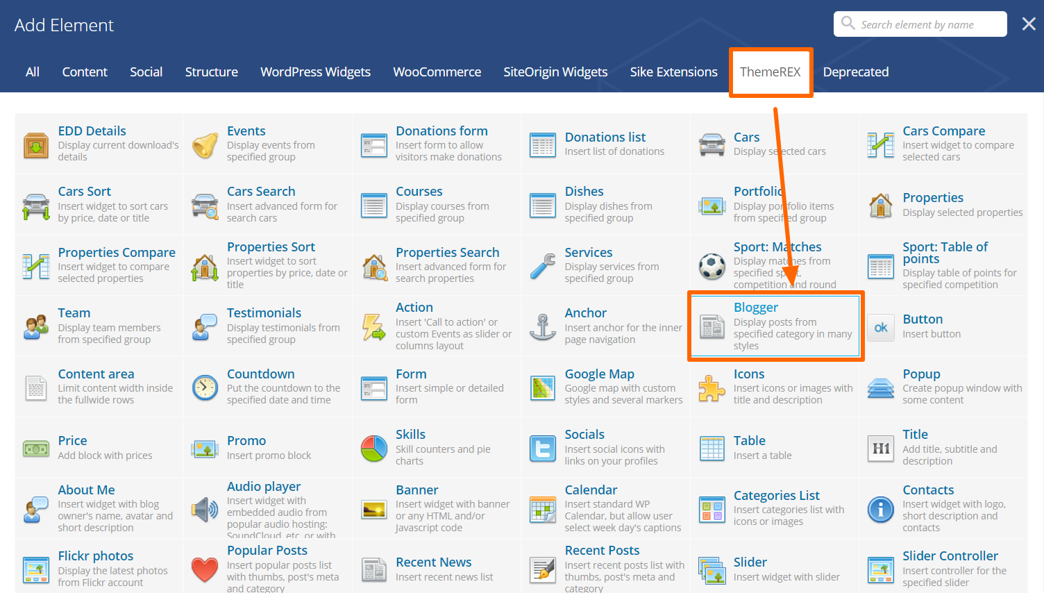1044x593 pixels.
Task: Pick the Countdown clock icon
Action: (205, 387)
